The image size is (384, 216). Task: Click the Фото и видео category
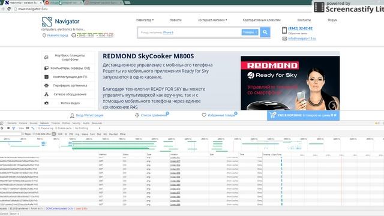[x=70, y=103]
